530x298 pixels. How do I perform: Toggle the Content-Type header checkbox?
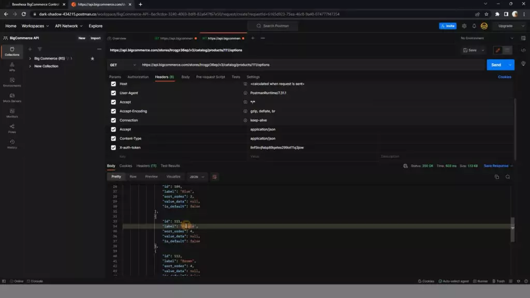point(113,138)
